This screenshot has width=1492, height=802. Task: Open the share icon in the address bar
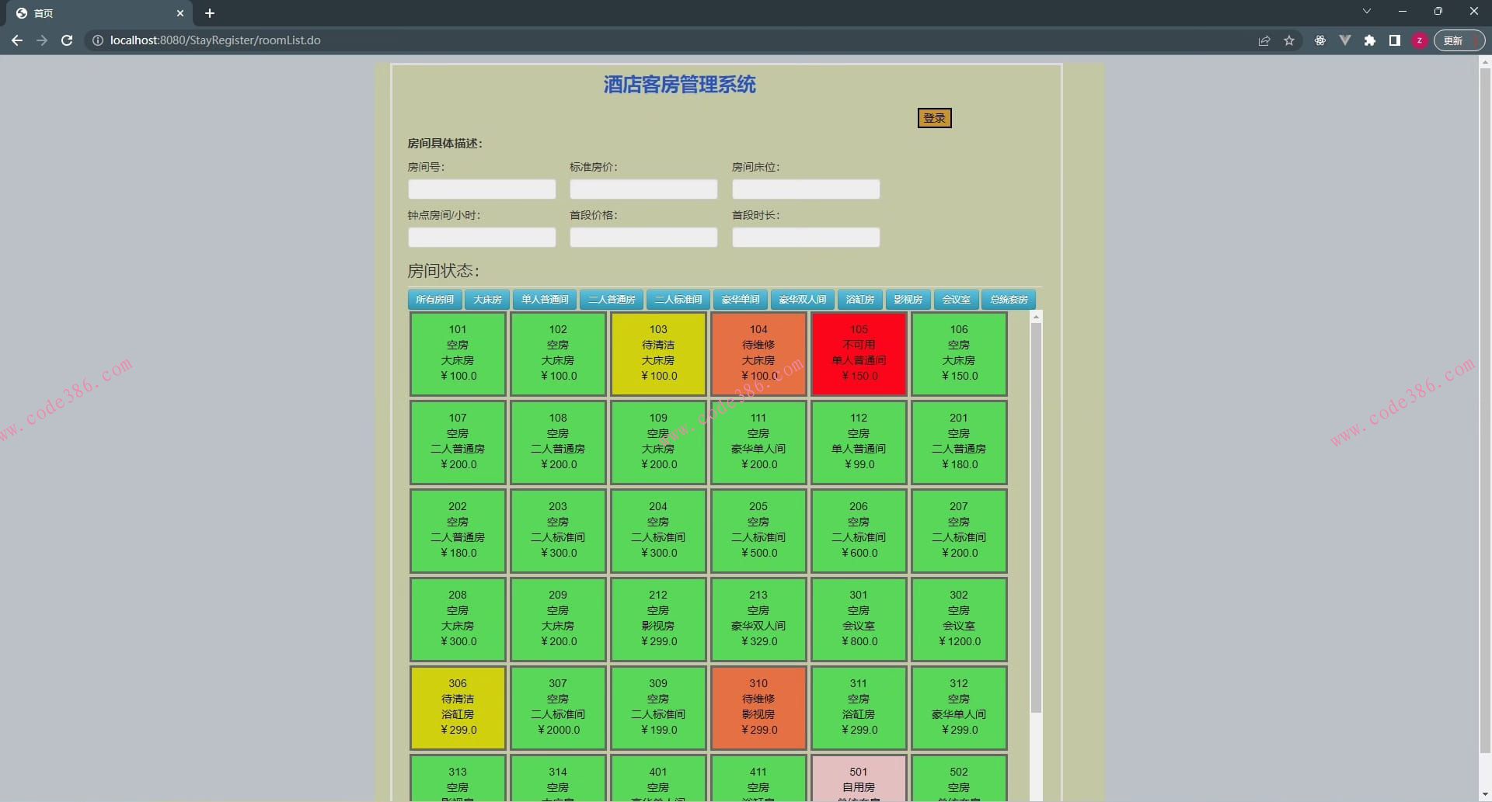click(1264, 40)
